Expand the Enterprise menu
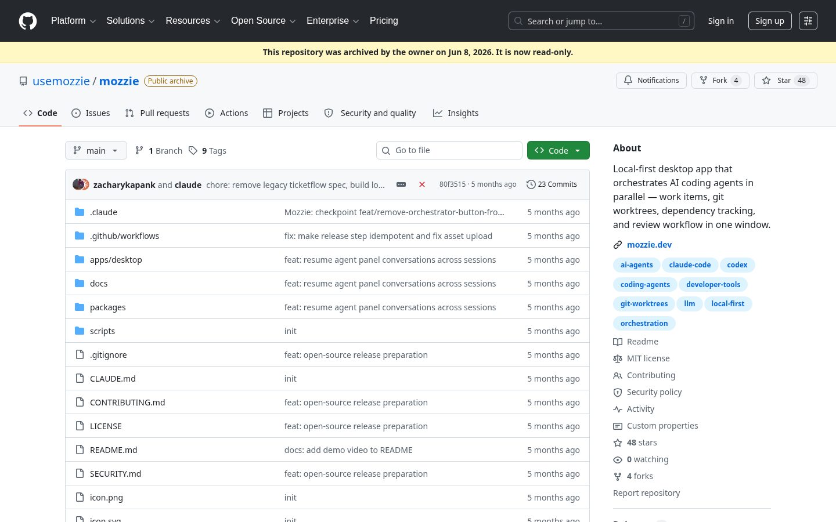The image size is (836, 522). tap(333, 21)
